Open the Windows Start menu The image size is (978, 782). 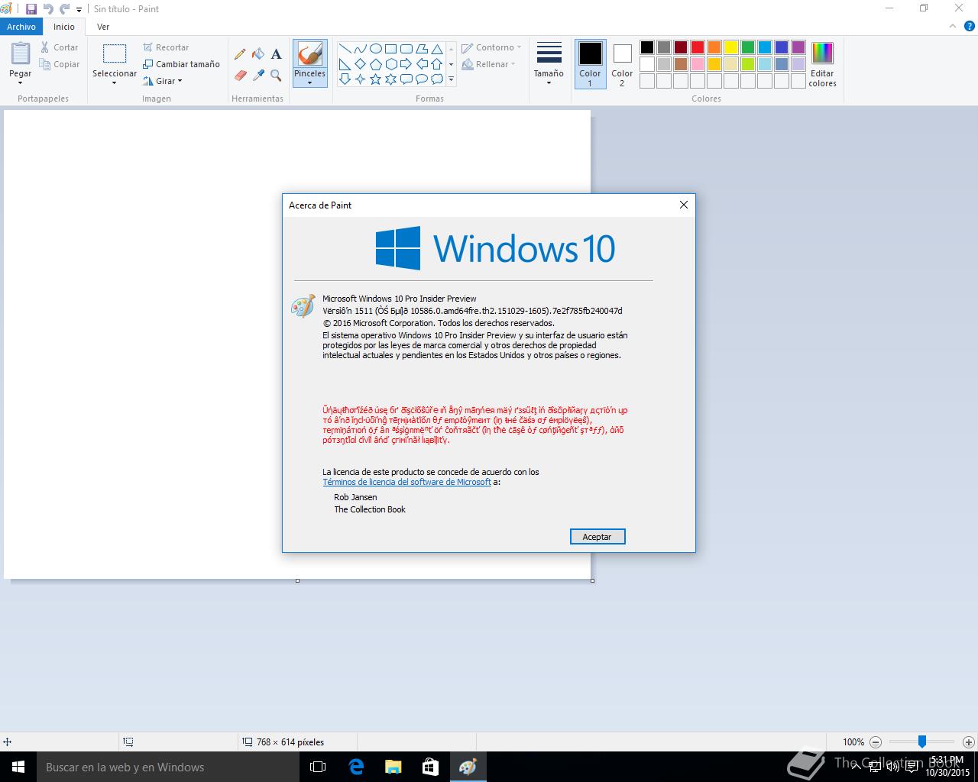tap(18, 767)
